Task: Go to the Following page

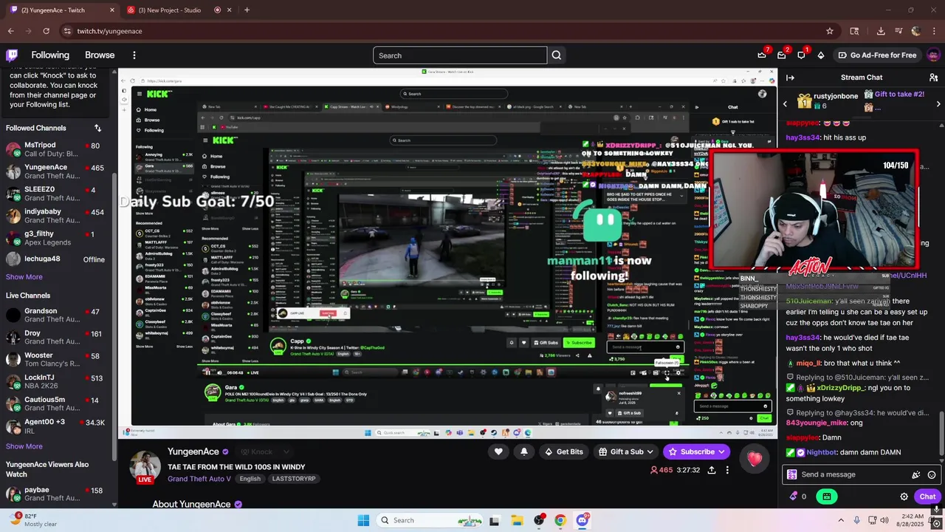Action: 50,55
